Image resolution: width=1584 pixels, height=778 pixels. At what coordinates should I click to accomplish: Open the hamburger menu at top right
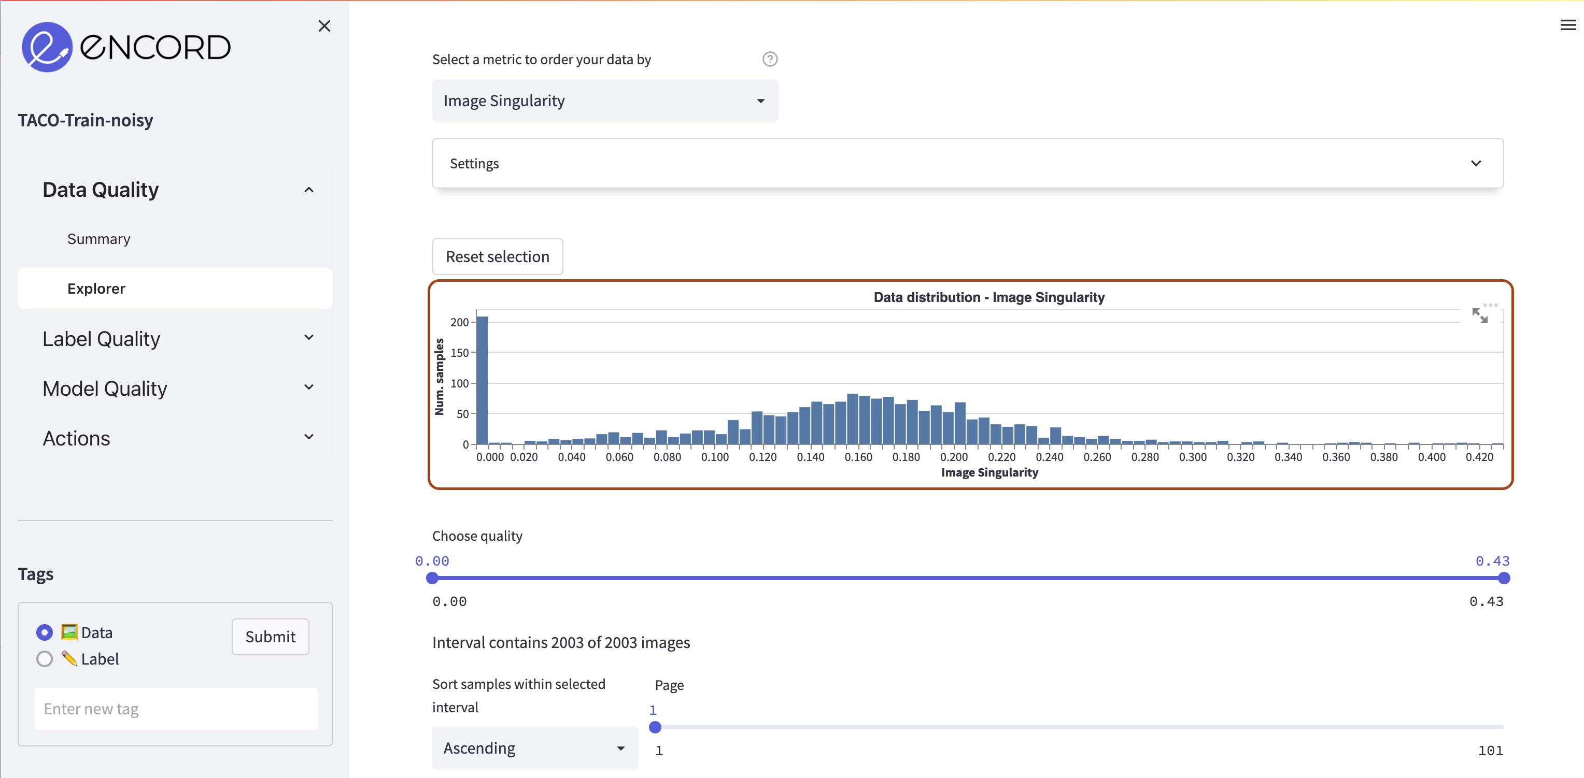(1568, 24)
